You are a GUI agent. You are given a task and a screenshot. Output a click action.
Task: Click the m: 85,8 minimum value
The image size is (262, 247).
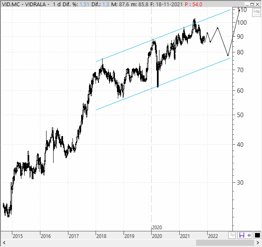coord(140,5)
